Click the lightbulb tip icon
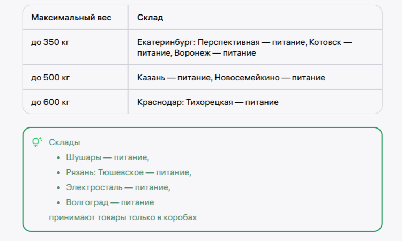This screenshot has width=402, height=241. pyautogui.click(x=36, y=142)
